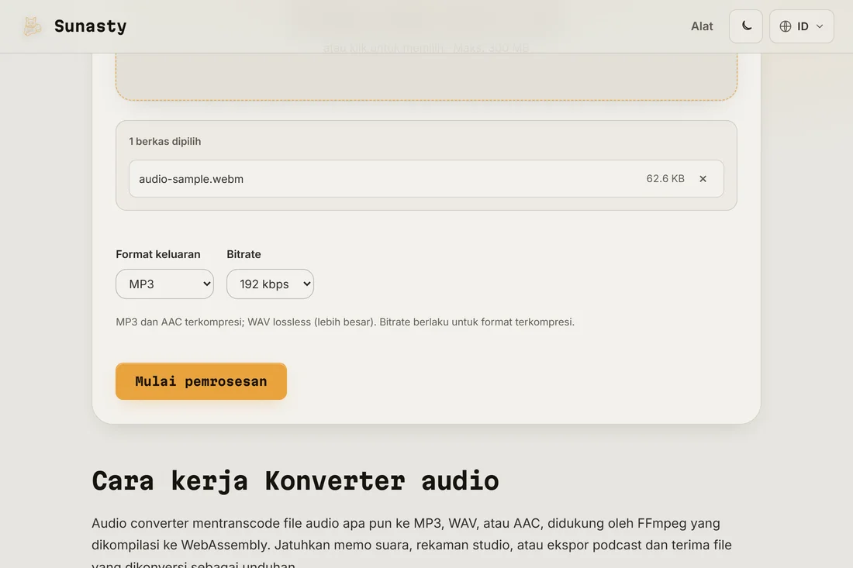Open the Sunasty home link text
Image resolution: width=853 pixels, height=568 pixels.
tap(90, 26)
